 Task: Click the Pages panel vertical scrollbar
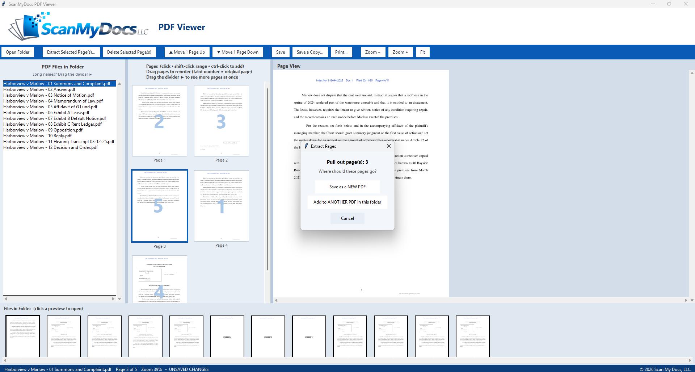click(268, 179)
